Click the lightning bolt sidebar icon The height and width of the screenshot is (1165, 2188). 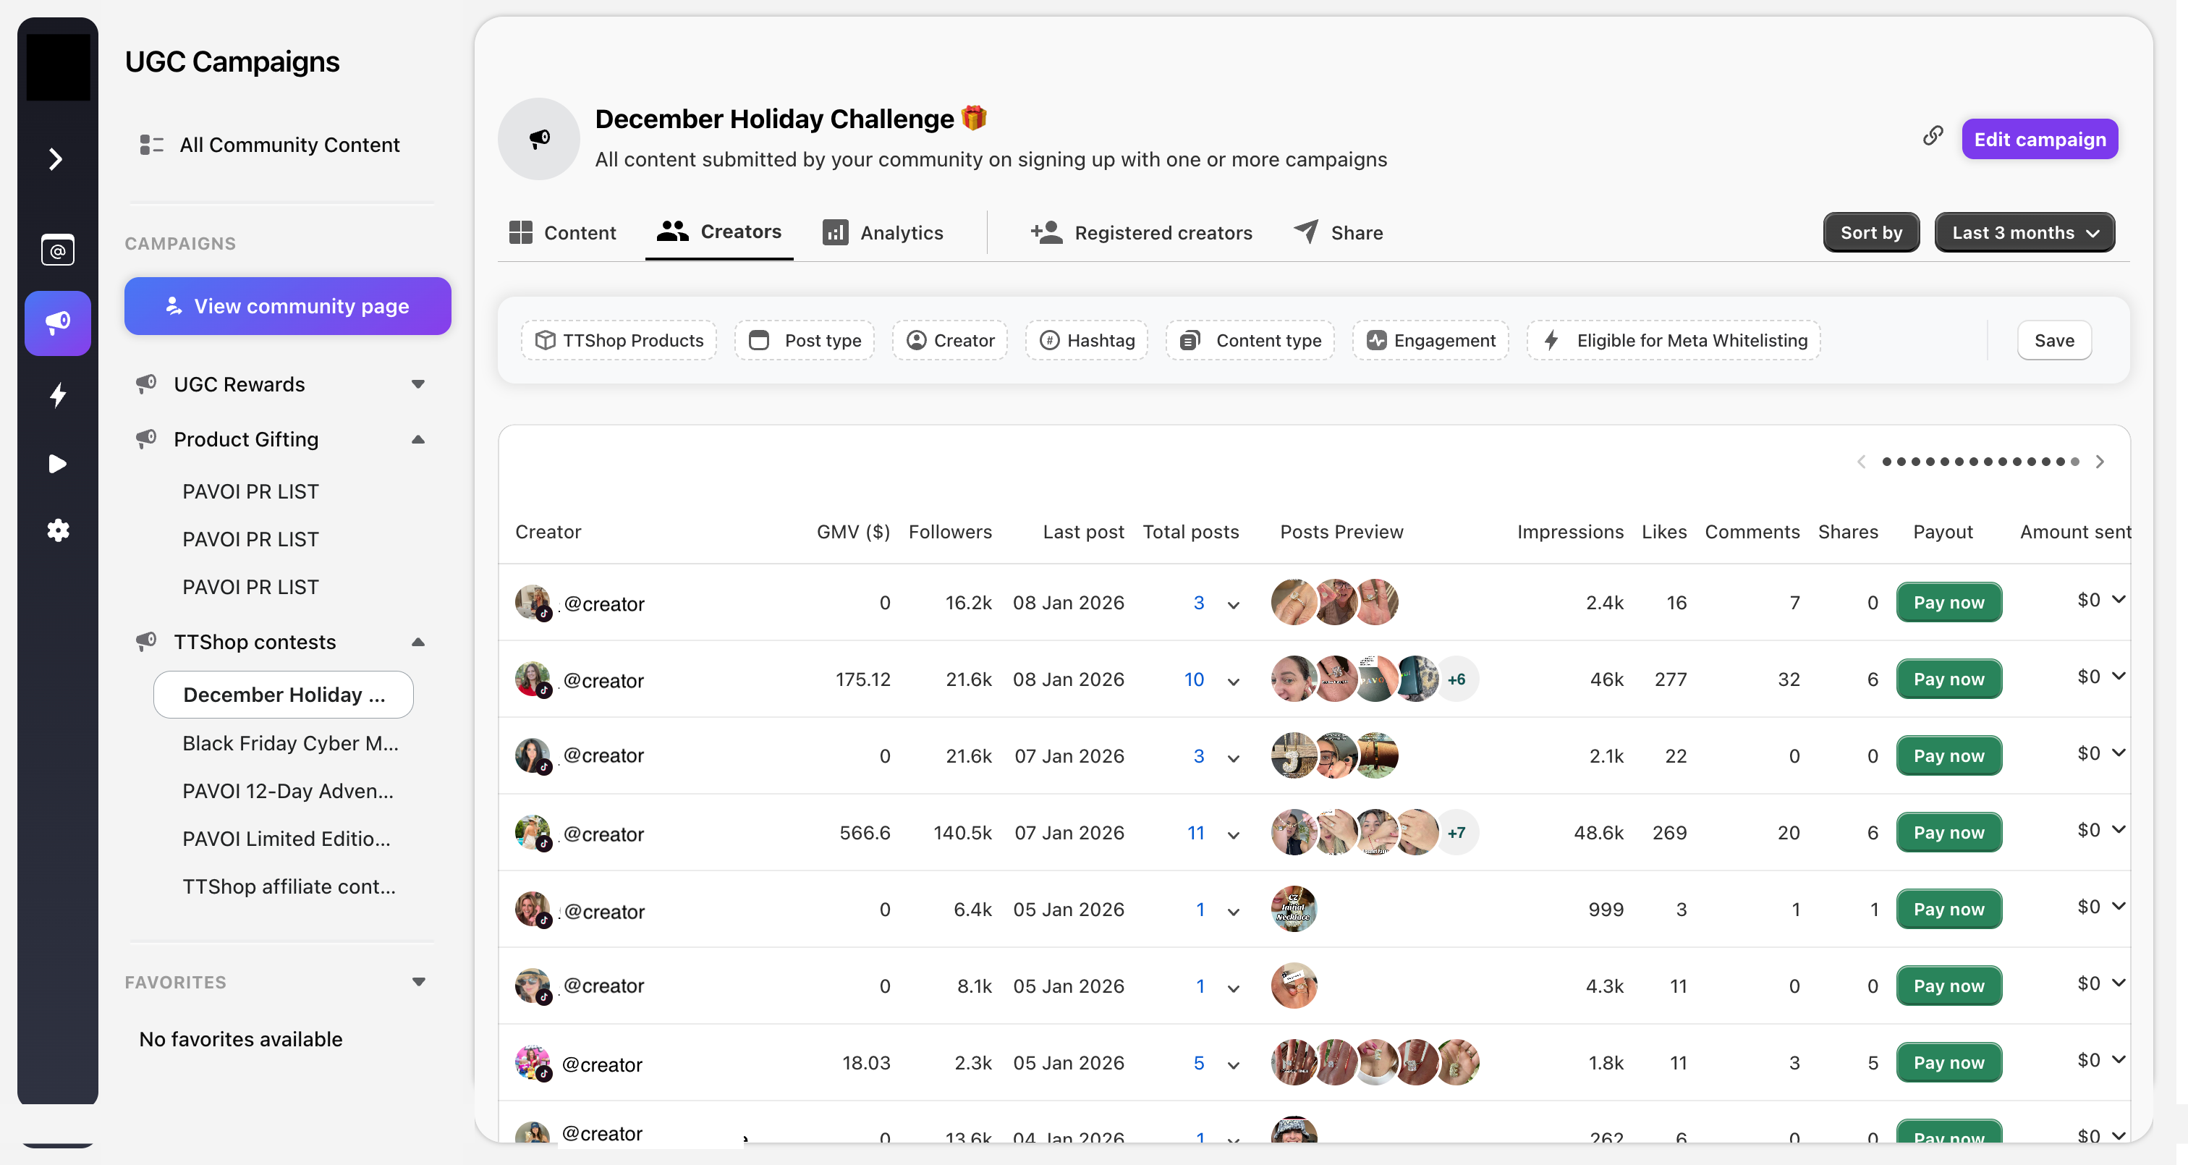click(58, 395)
